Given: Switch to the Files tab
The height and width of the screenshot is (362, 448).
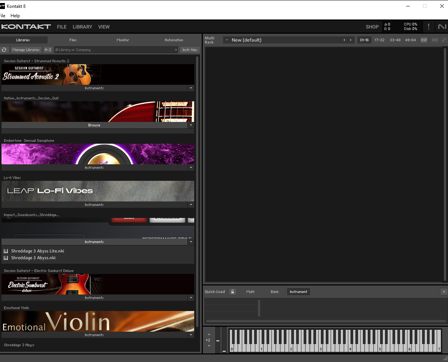Looking at the screenshot, I should pos(73,40).
